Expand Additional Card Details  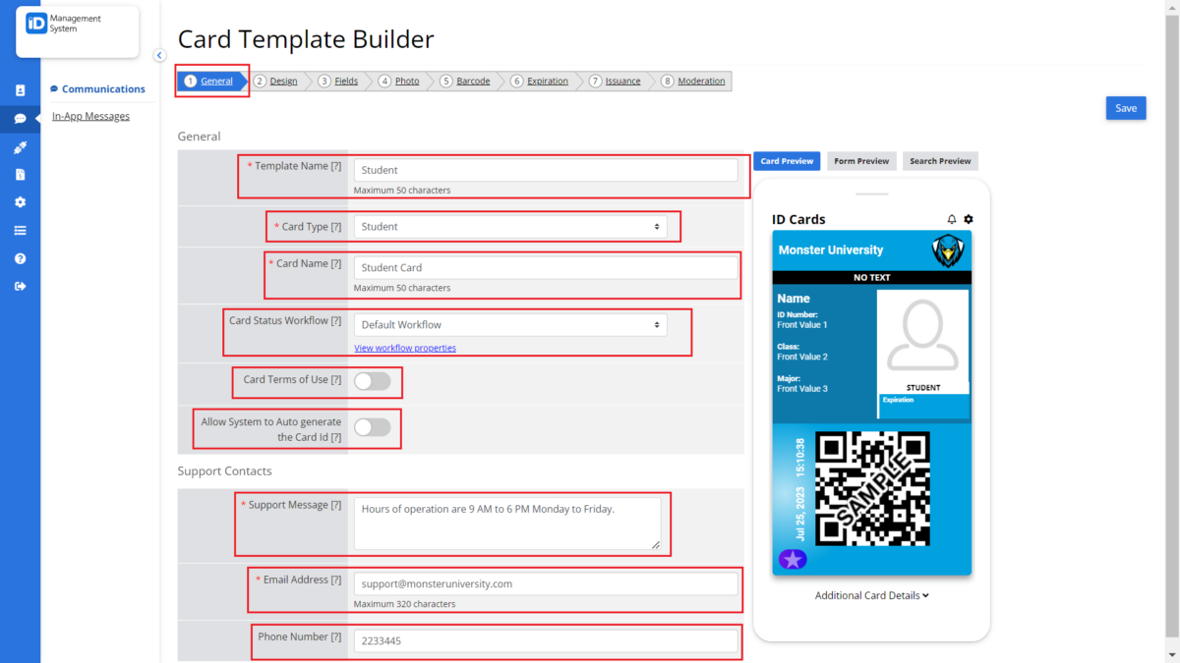tap(871, 595)
